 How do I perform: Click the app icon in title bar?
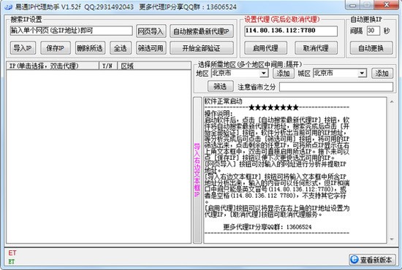click(8, 7)
